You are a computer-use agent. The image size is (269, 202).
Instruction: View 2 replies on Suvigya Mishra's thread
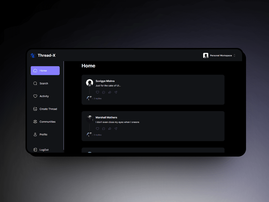(98, 98)
